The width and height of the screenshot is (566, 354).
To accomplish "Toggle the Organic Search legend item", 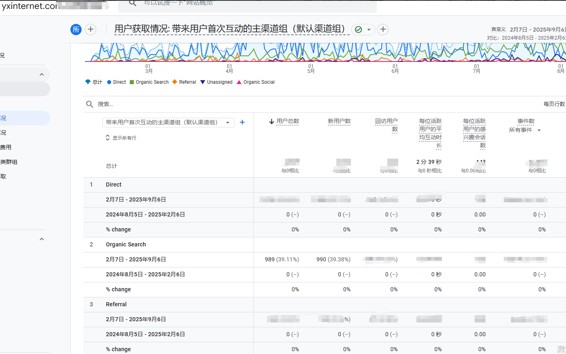I will (x=149, y=82).
